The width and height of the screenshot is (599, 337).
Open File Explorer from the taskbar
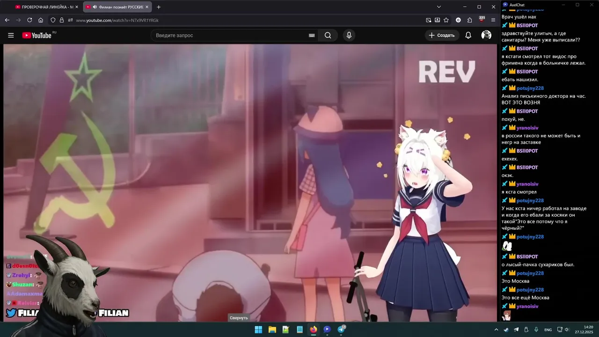[272, 330]
